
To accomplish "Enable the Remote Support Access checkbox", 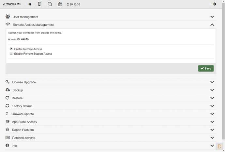I will pos(11,53).
